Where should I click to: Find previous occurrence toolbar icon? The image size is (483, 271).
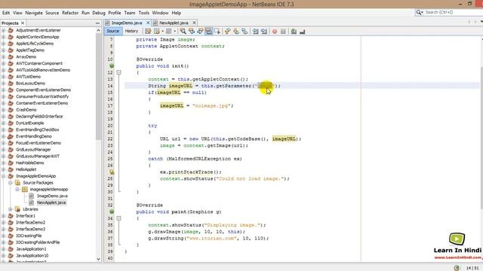tap(192, 32)
